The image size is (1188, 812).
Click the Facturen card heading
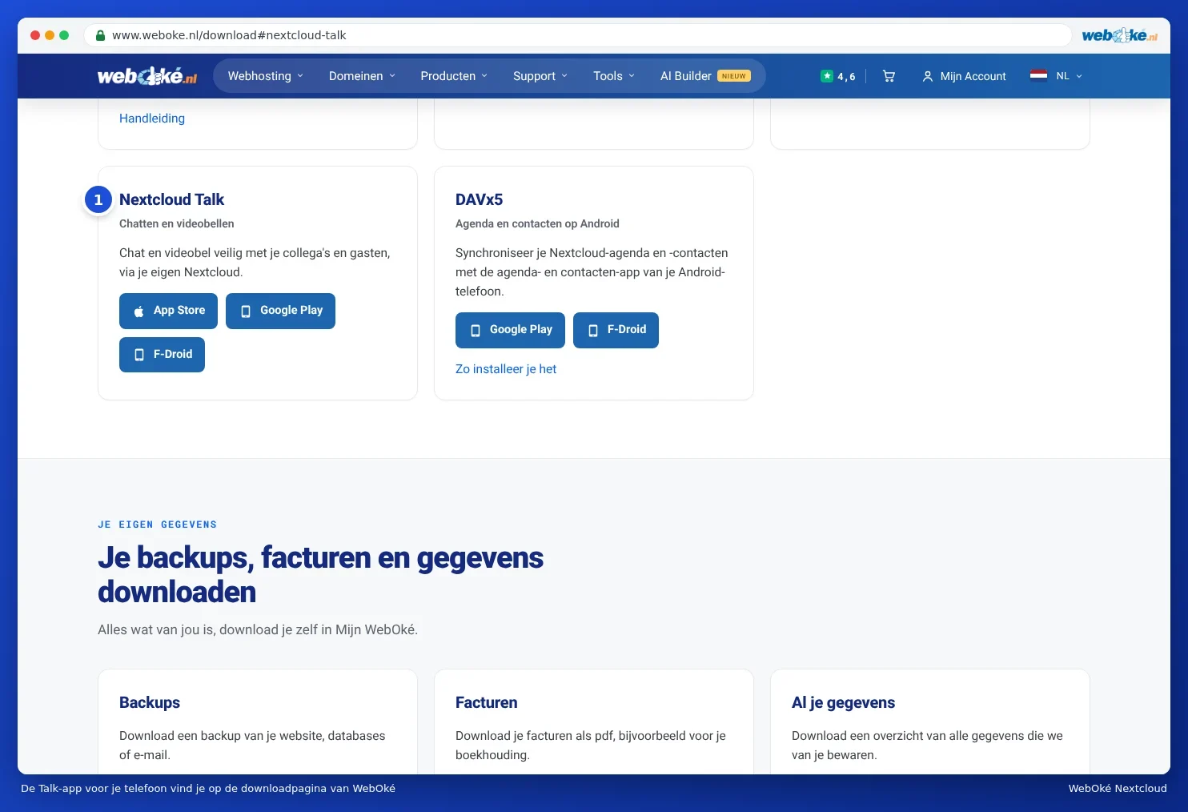(486, 702)
